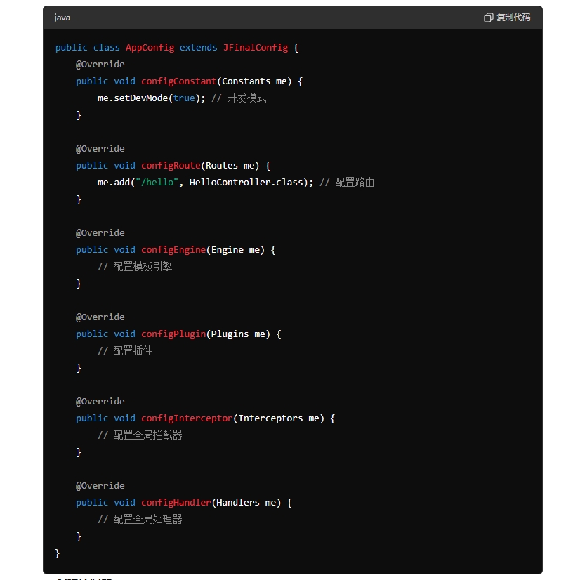Click 'HelloController.class' text
This screenshot has width=580, height=580.
(246, 183)
